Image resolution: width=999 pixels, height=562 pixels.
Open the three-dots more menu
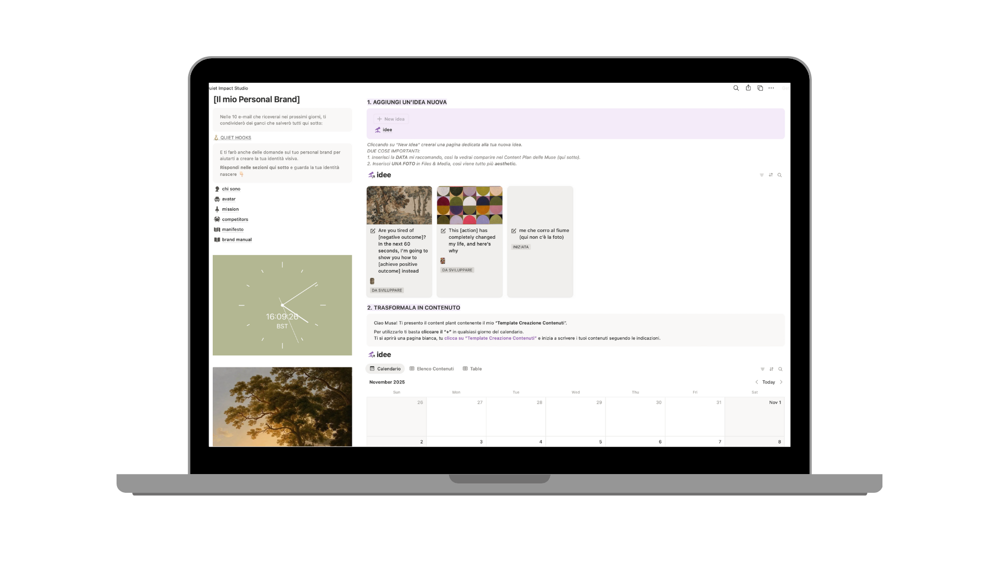coord(771,88)
